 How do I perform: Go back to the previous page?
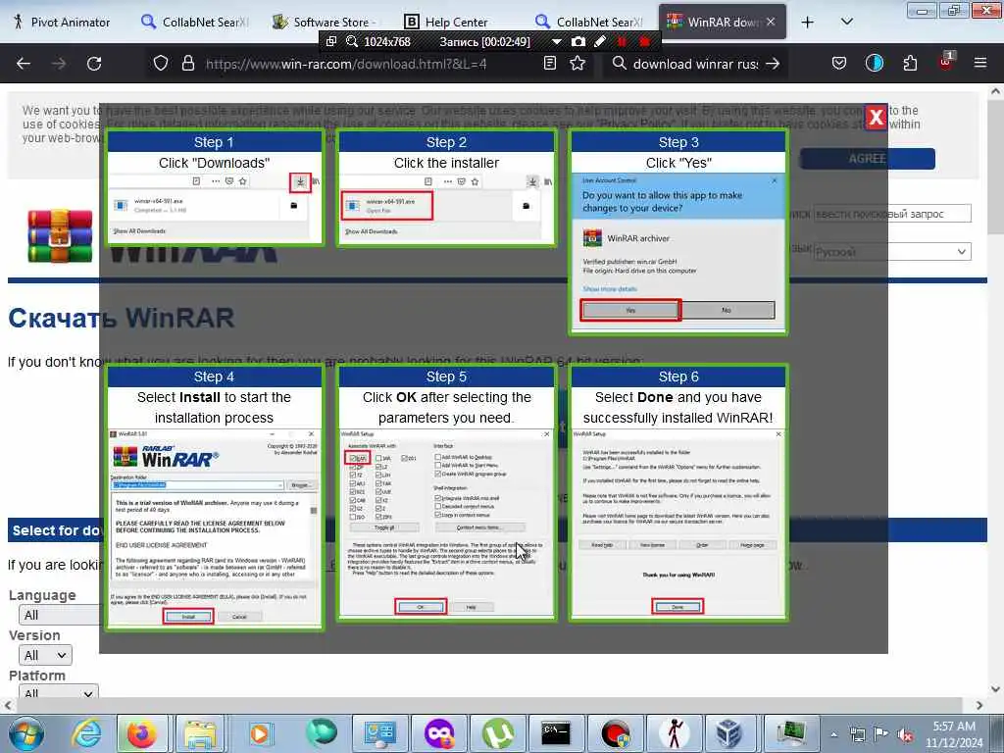pos(24,64)
